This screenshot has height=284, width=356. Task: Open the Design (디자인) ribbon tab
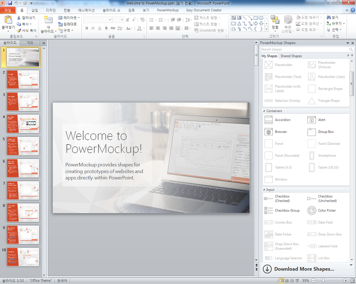[x=51, y=10]
